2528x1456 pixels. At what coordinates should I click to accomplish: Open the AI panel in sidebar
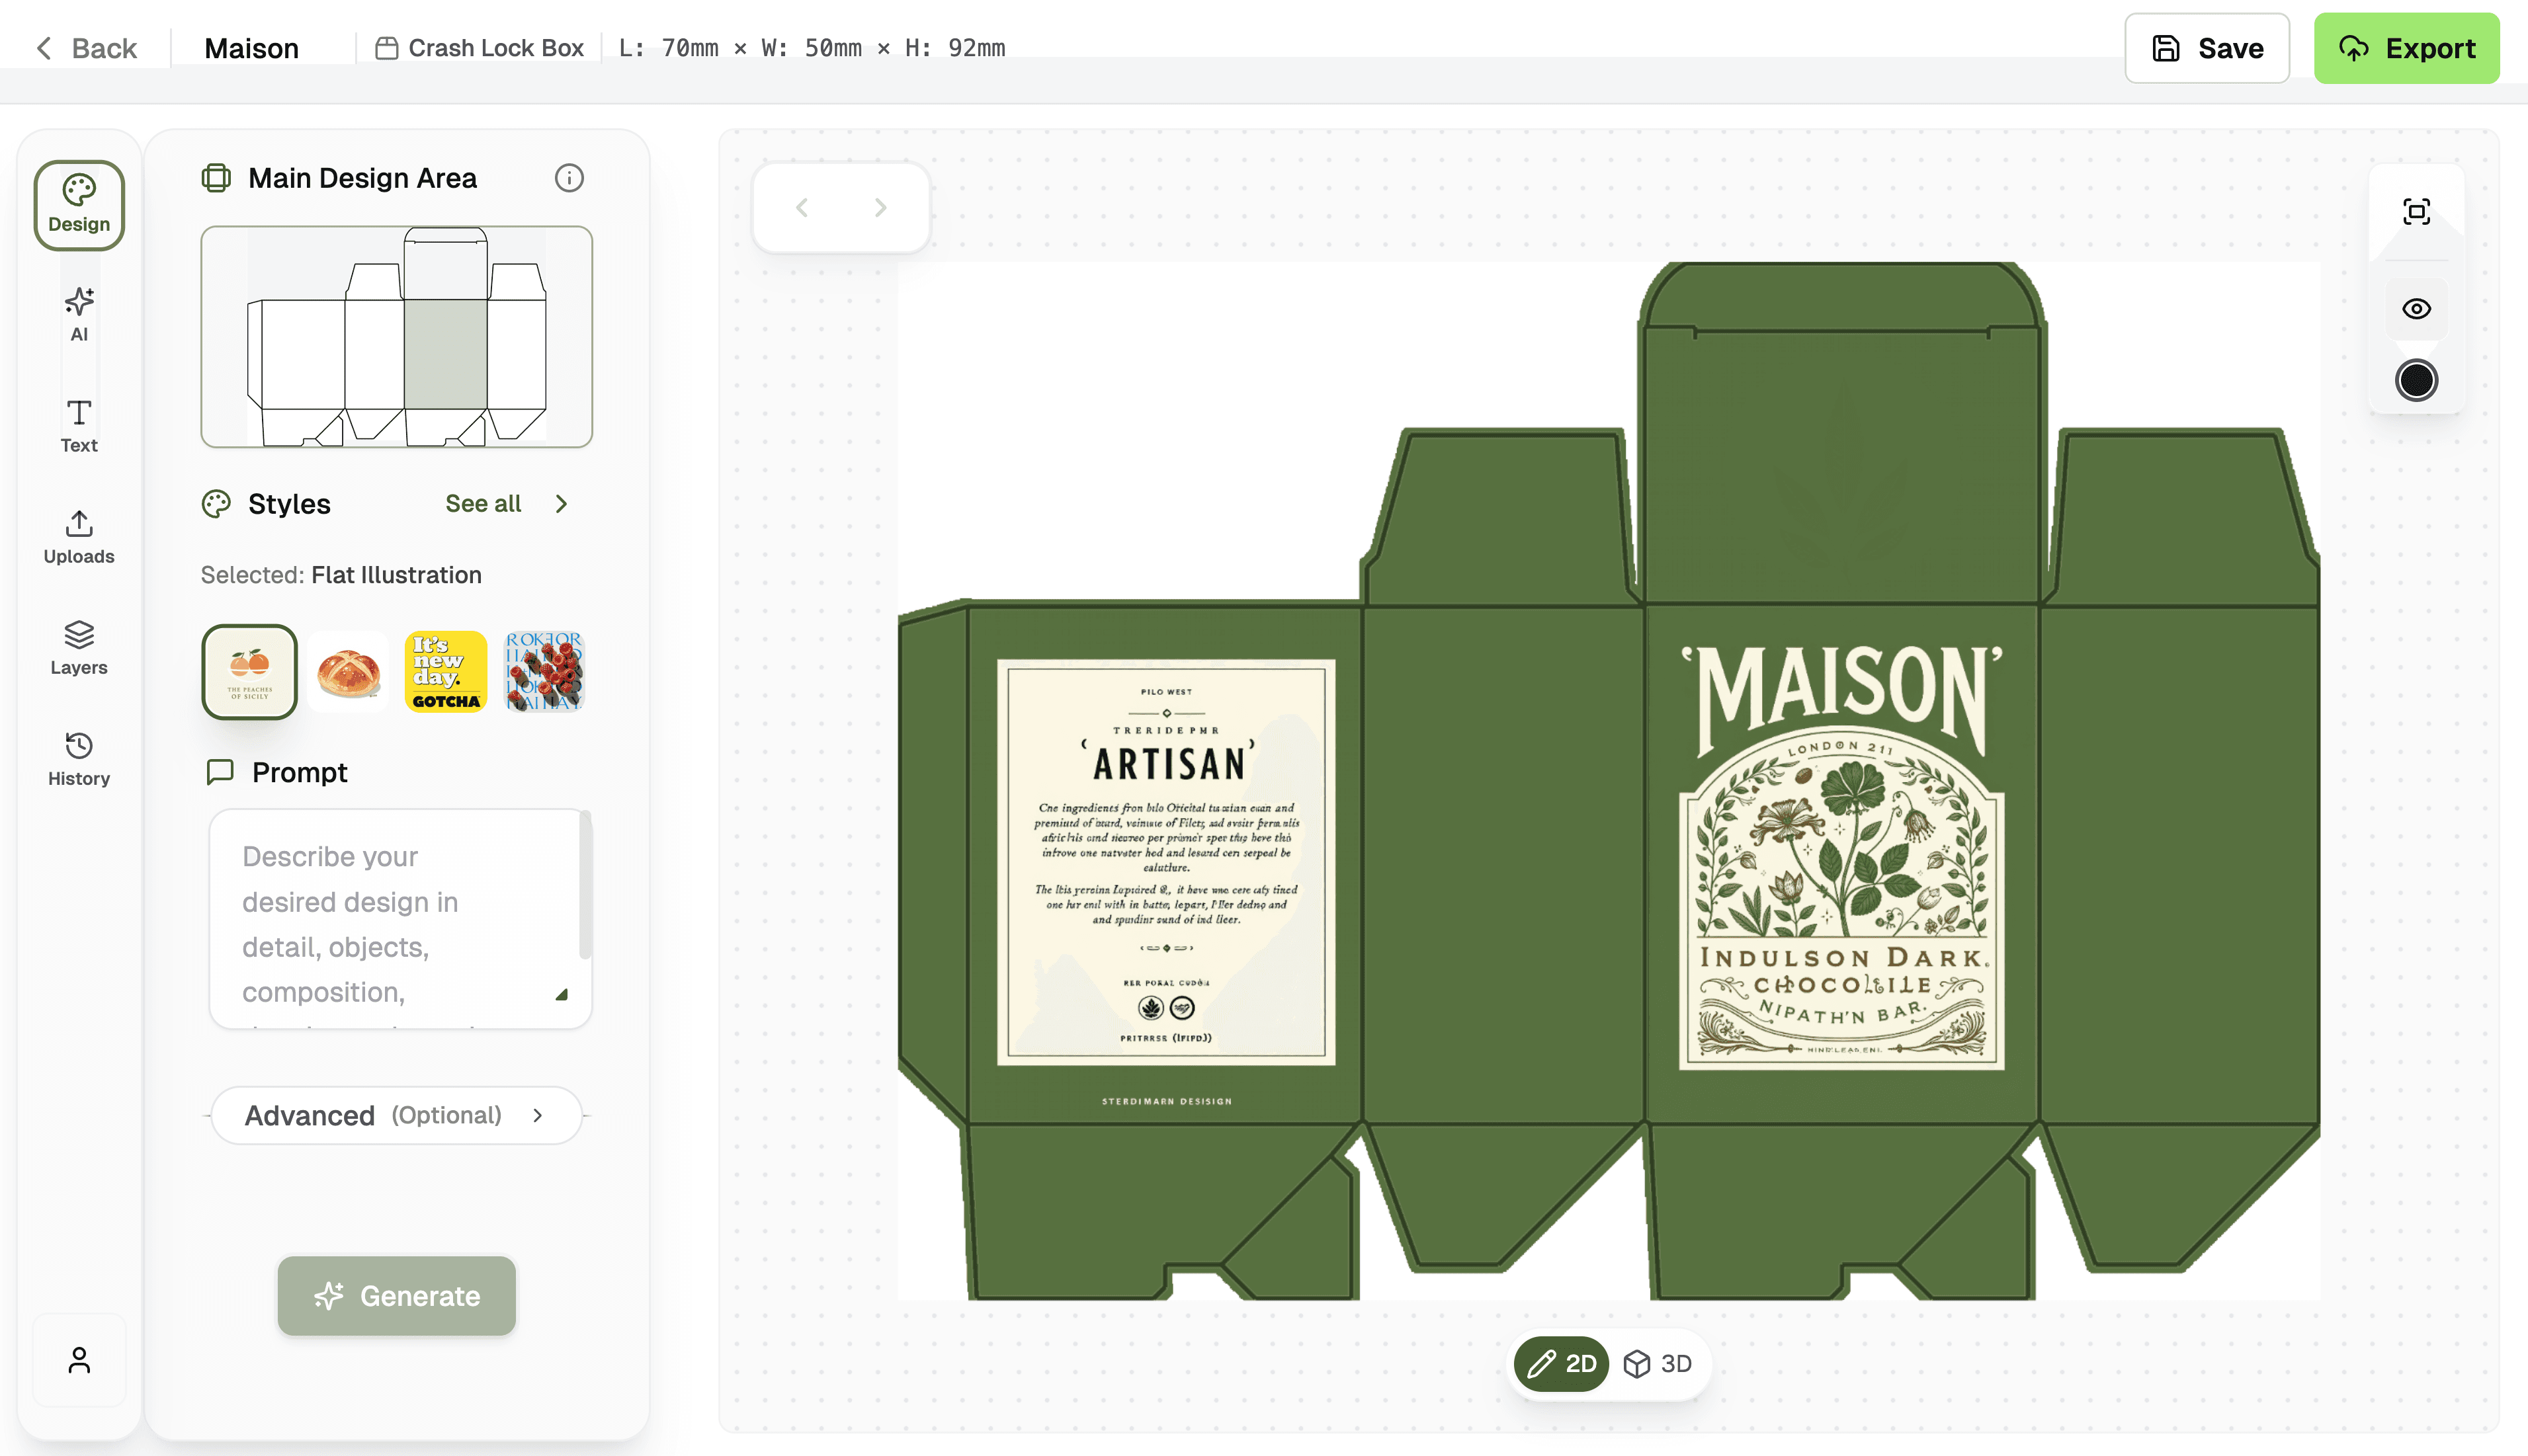(x=79, y=314)
